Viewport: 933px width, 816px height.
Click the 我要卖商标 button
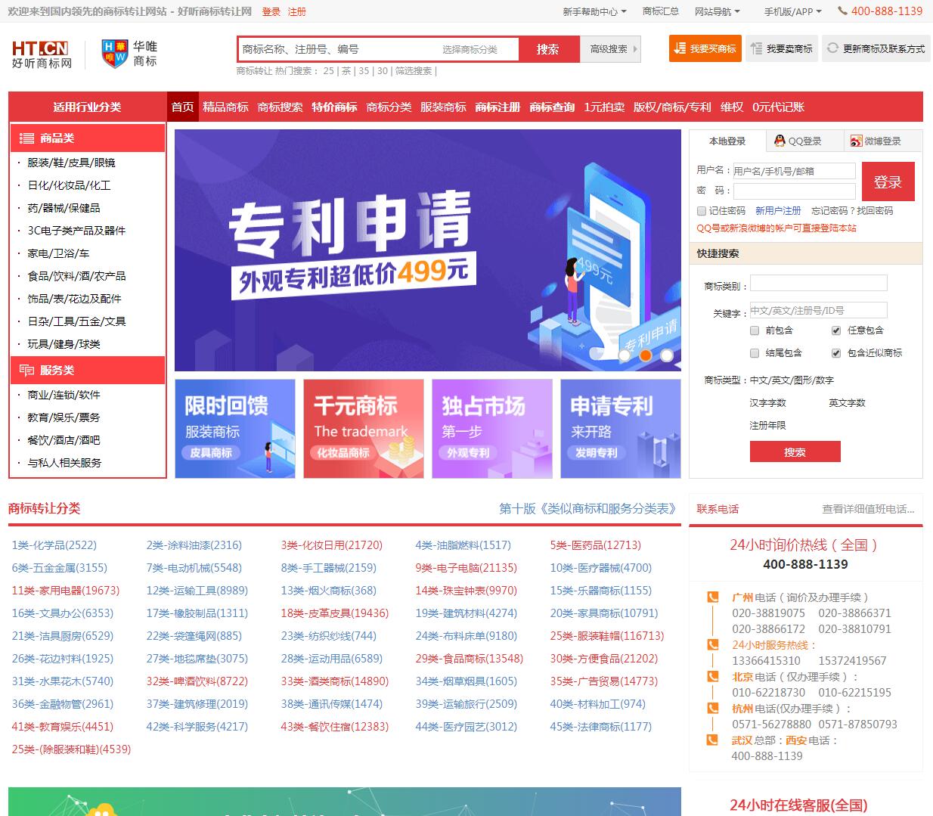[x=782, y=48]
